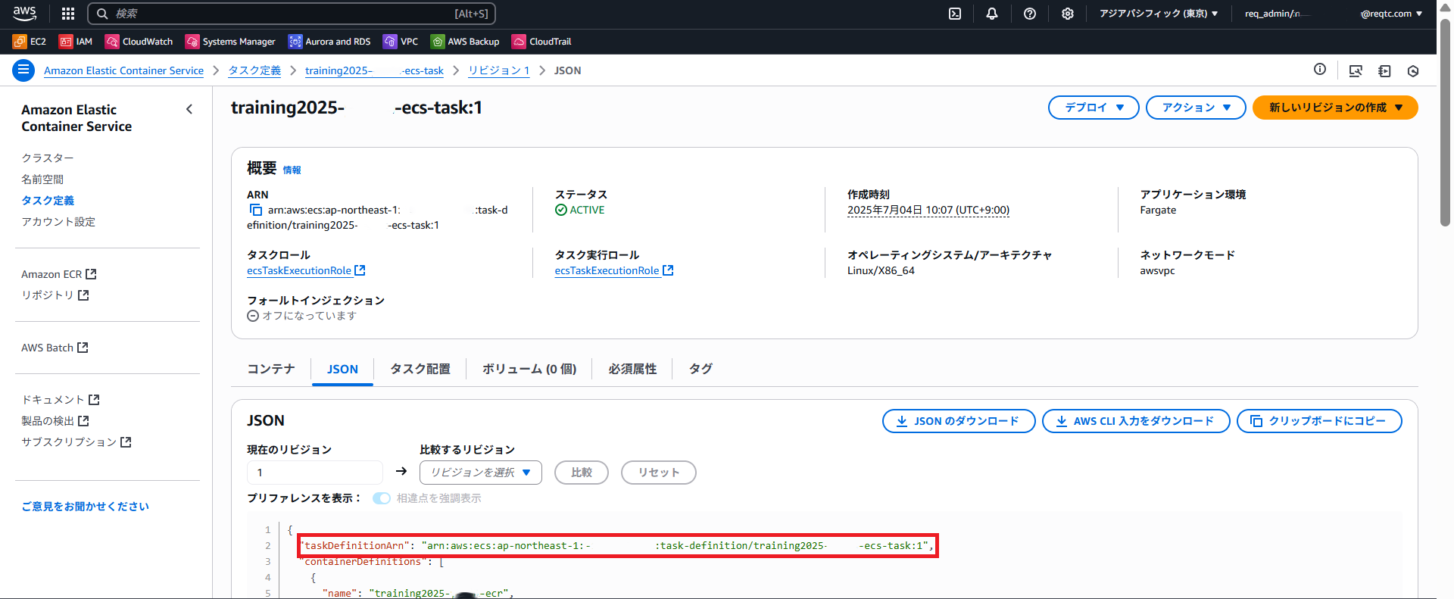Switch to the コンテナ tab

[271, 369]
